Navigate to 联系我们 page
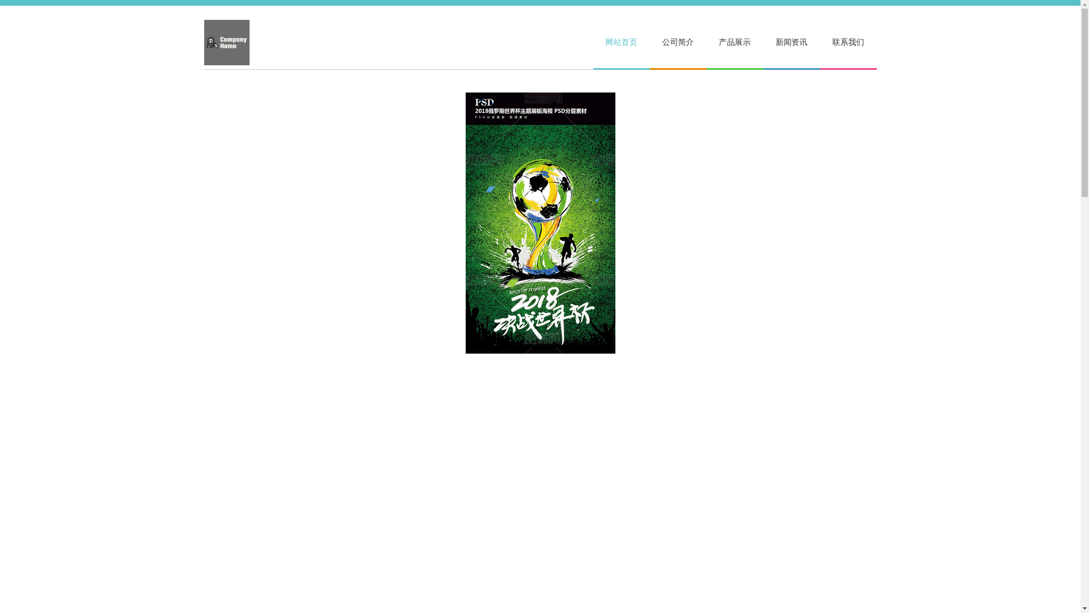This screenshot has width=1089, height=613. pyautogui.click(x=848, y=43)
